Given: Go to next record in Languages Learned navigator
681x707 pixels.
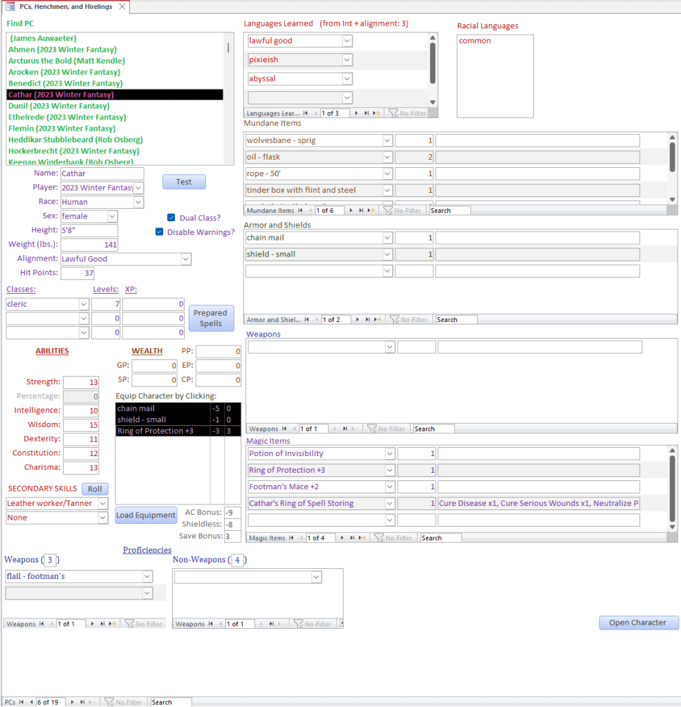Looking at the screenshot, I should coord(357,113).
